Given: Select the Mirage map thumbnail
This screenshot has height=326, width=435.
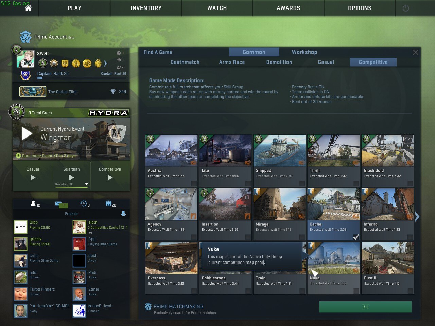Looking at the screenshot, I should click(x=279, y=205).
